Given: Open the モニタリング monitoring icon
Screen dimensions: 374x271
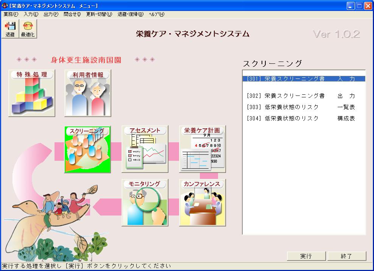Looking at the screenshot, I should (145, 203).
